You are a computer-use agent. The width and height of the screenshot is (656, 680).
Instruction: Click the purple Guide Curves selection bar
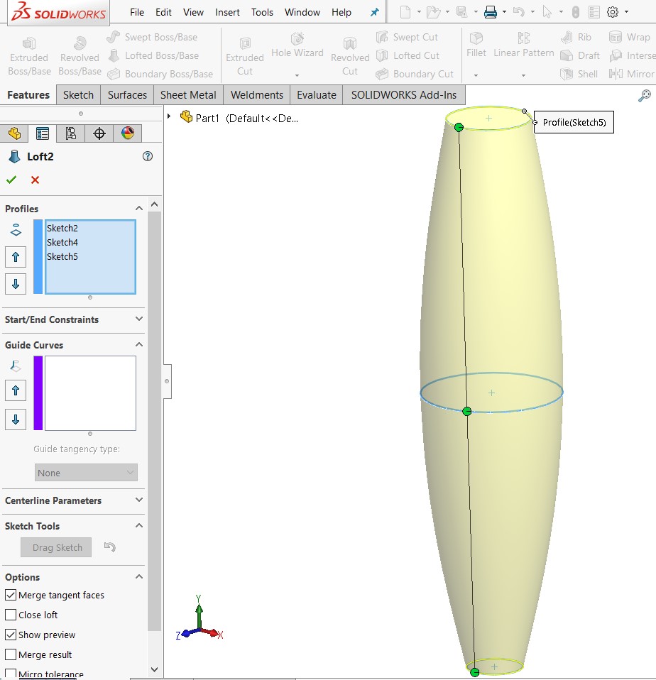tap(38, 393)
